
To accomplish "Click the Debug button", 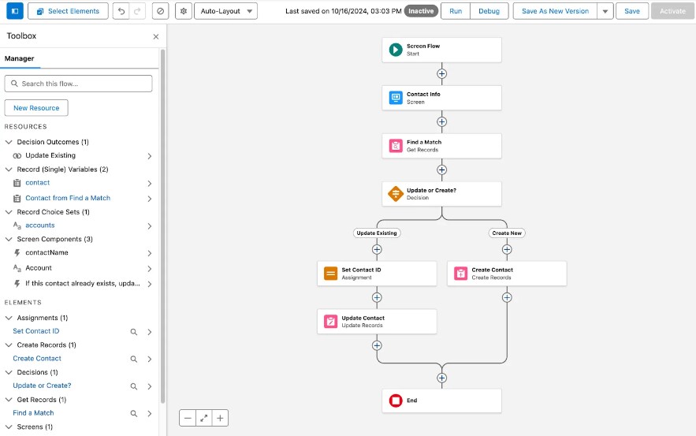I will (489, 11).
